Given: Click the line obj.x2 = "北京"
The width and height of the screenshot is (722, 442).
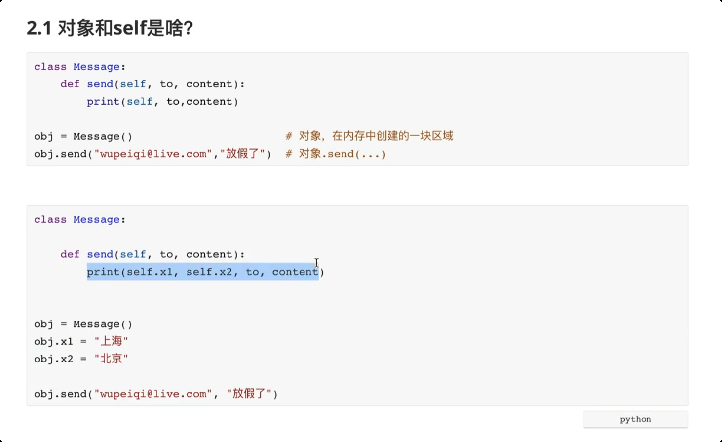Looking at the screenshot, I should [x=81, y=359].
